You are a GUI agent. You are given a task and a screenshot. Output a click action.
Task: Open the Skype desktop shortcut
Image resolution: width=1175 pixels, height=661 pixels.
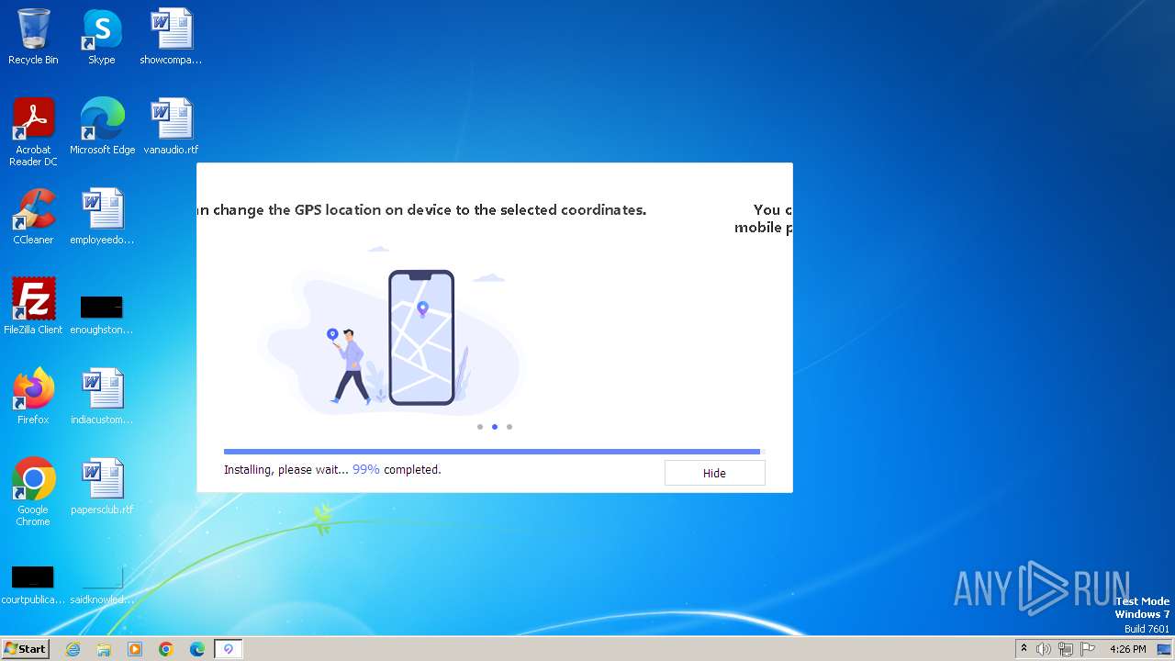[102, 37]
